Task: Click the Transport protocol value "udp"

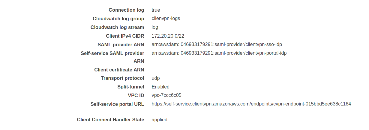Action: point(156,78)
